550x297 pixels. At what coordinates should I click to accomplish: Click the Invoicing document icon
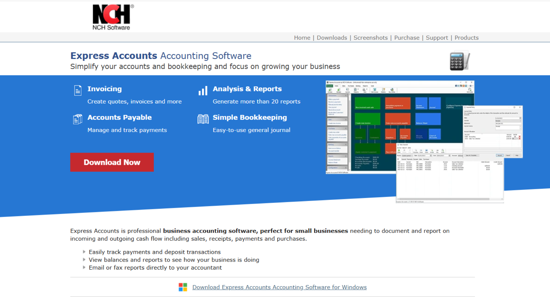tap(78, 90)
